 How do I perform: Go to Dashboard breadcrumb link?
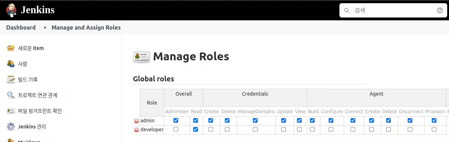[x=21, y=27]
